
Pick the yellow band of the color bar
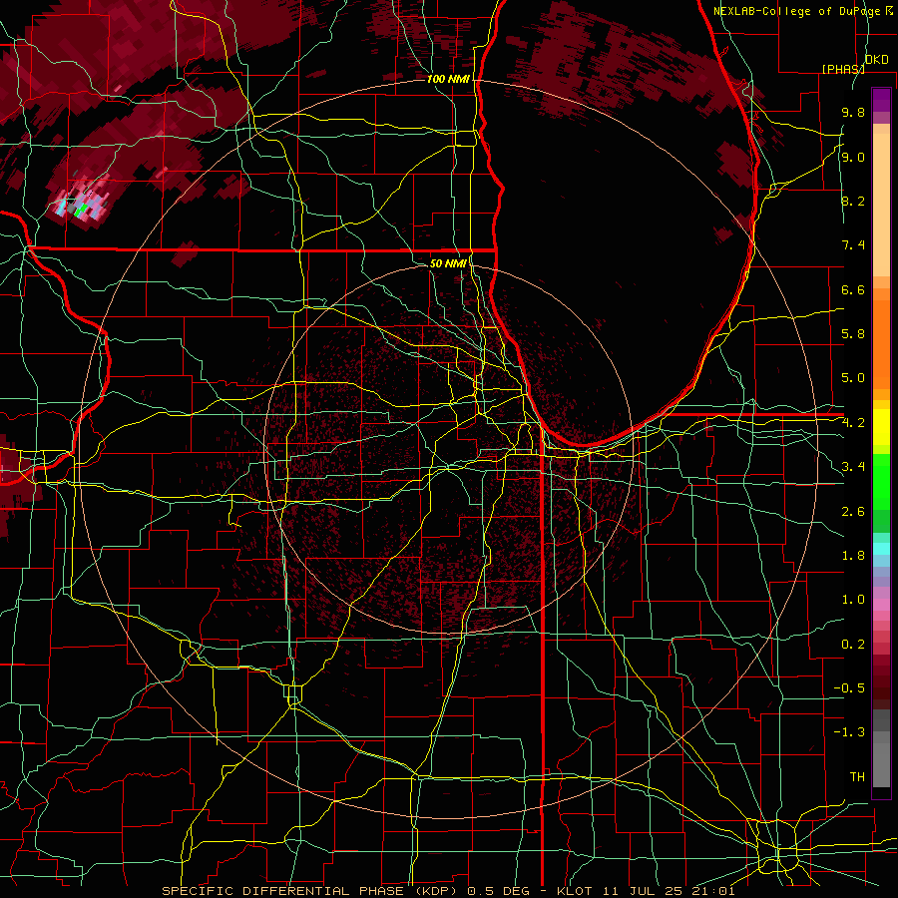pos(881,427)
